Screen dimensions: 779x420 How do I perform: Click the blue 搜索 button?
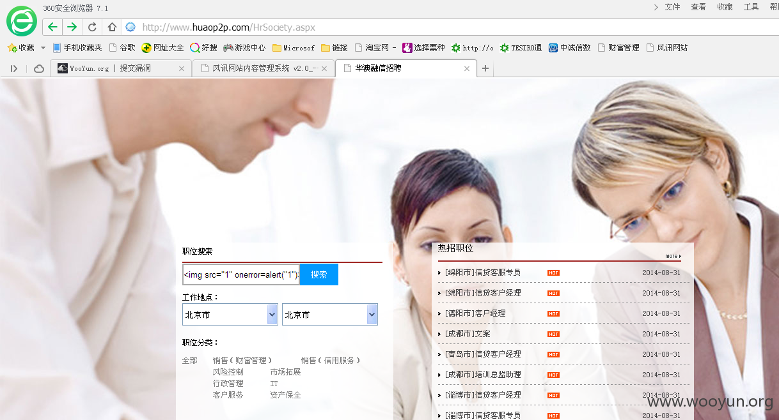click(x=319, y=274)
